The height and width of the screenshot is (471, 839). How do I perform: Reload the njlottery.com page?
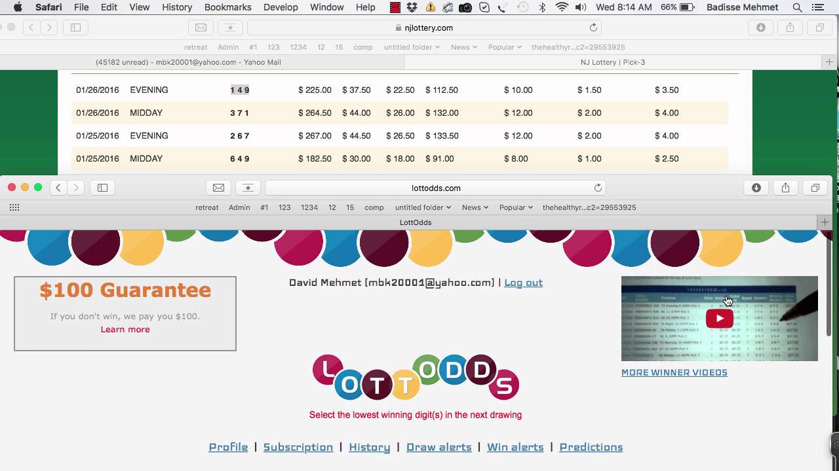593,27
